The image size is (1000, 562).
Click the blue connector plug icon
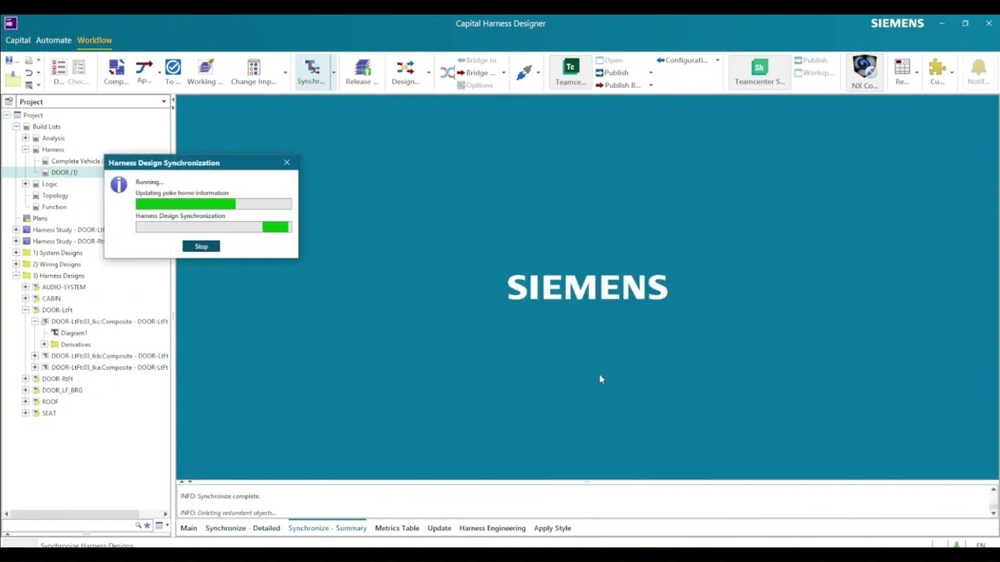click(524, 72)
